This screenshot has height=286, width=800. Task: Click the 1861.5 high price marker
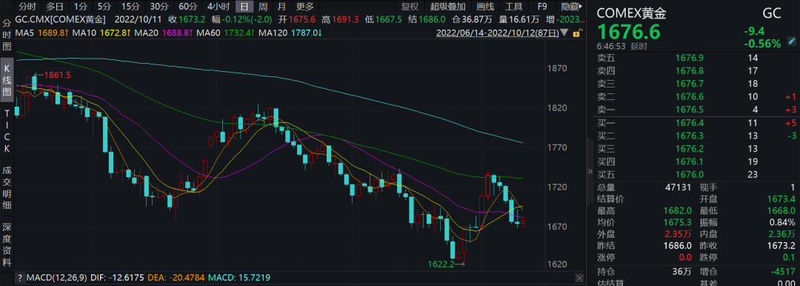click(x=57, y=75)
